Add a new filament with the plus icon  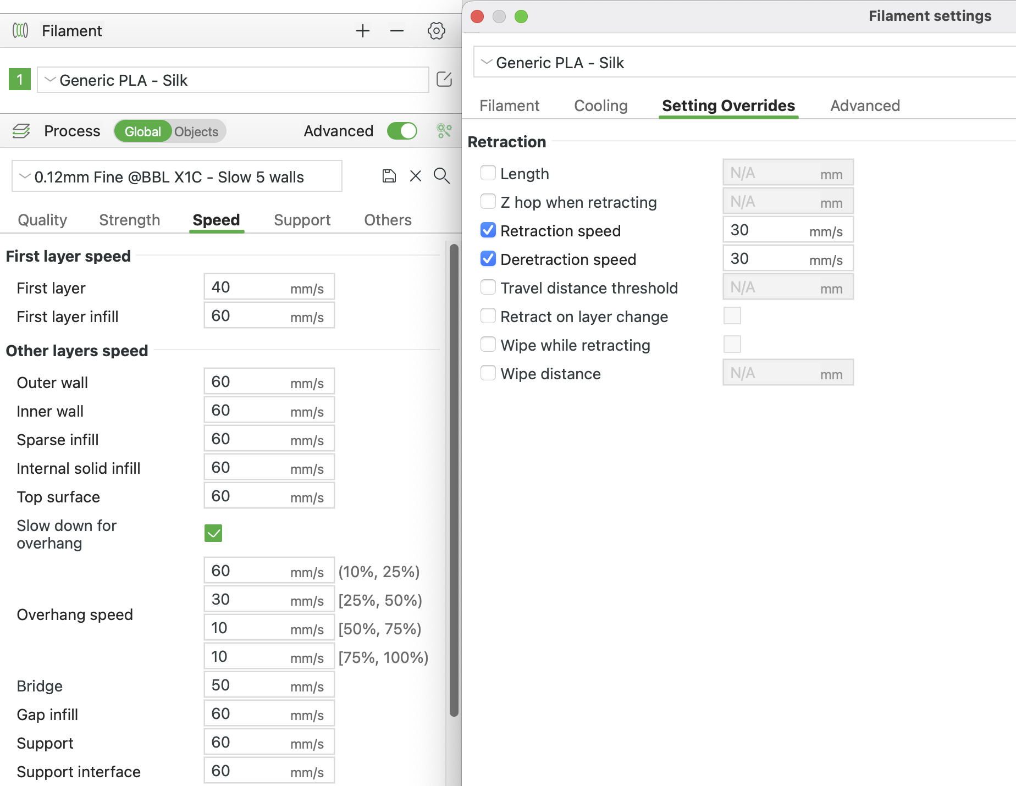pyautogui.click(x=363, y=31)
